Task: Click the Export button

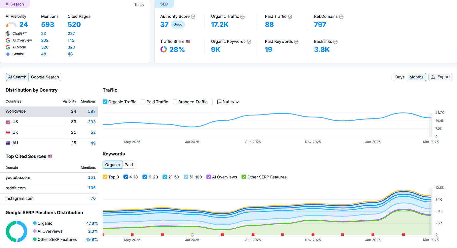Action: tap(440, 77)
